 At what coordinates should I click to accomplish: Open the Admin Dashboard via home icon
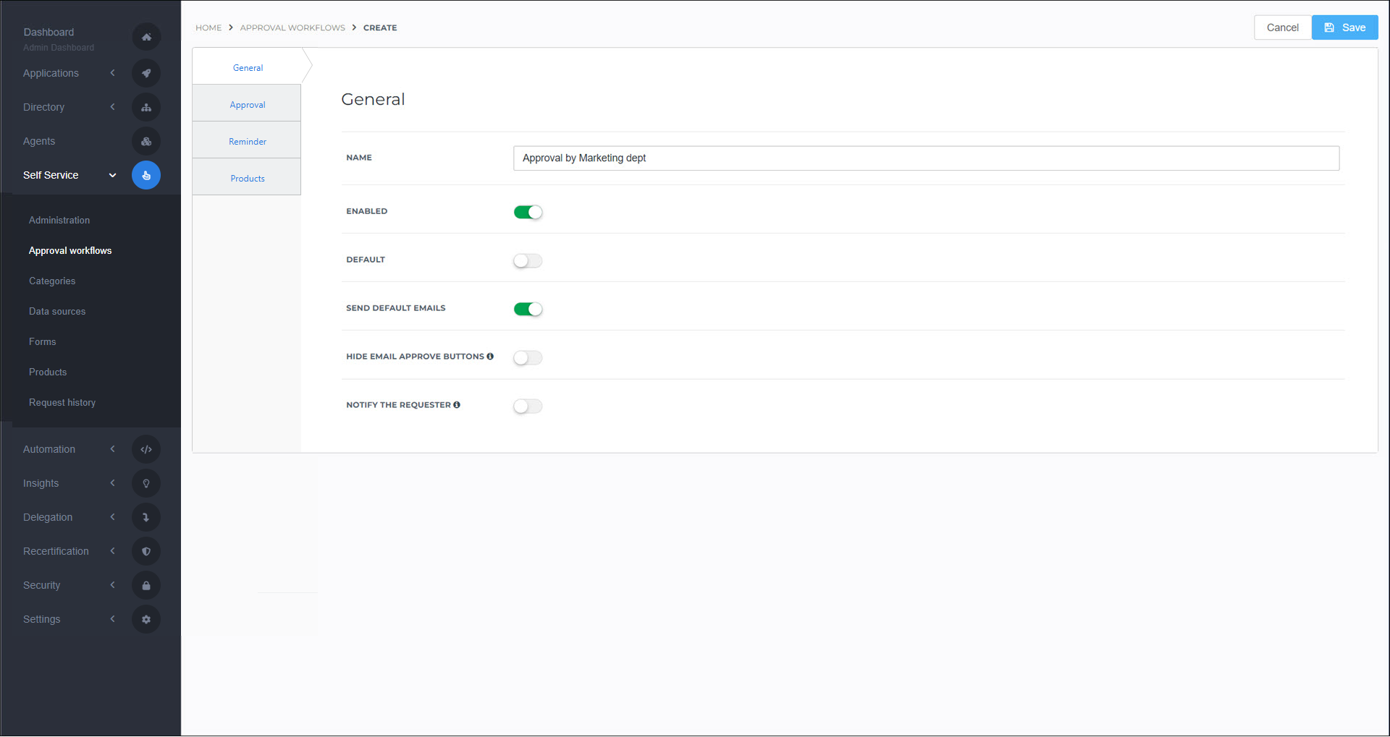coord(146,36)
